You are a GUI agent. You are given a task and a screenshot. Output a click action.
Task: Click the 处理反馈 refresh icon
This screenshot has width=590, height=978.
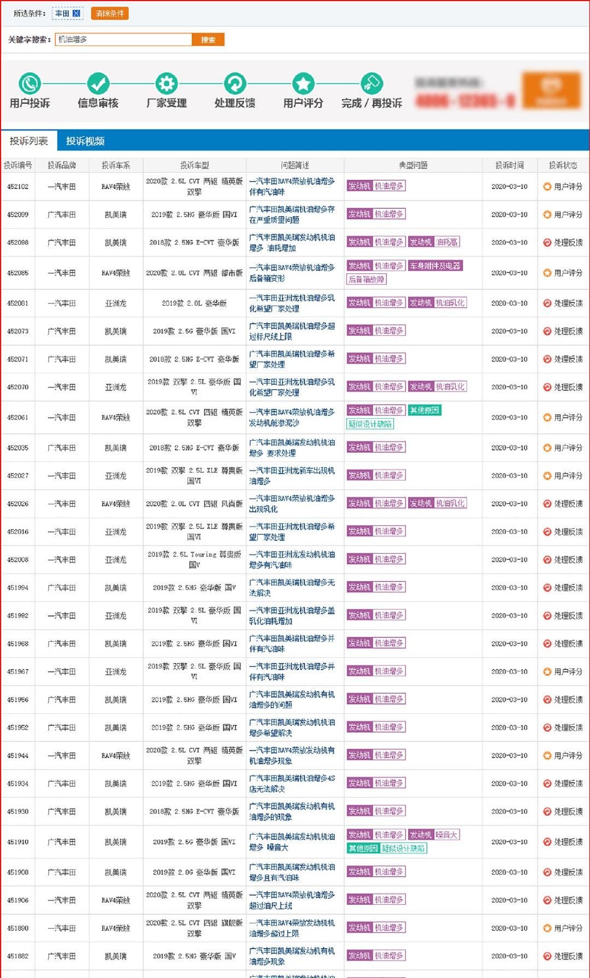pos(235,84)
